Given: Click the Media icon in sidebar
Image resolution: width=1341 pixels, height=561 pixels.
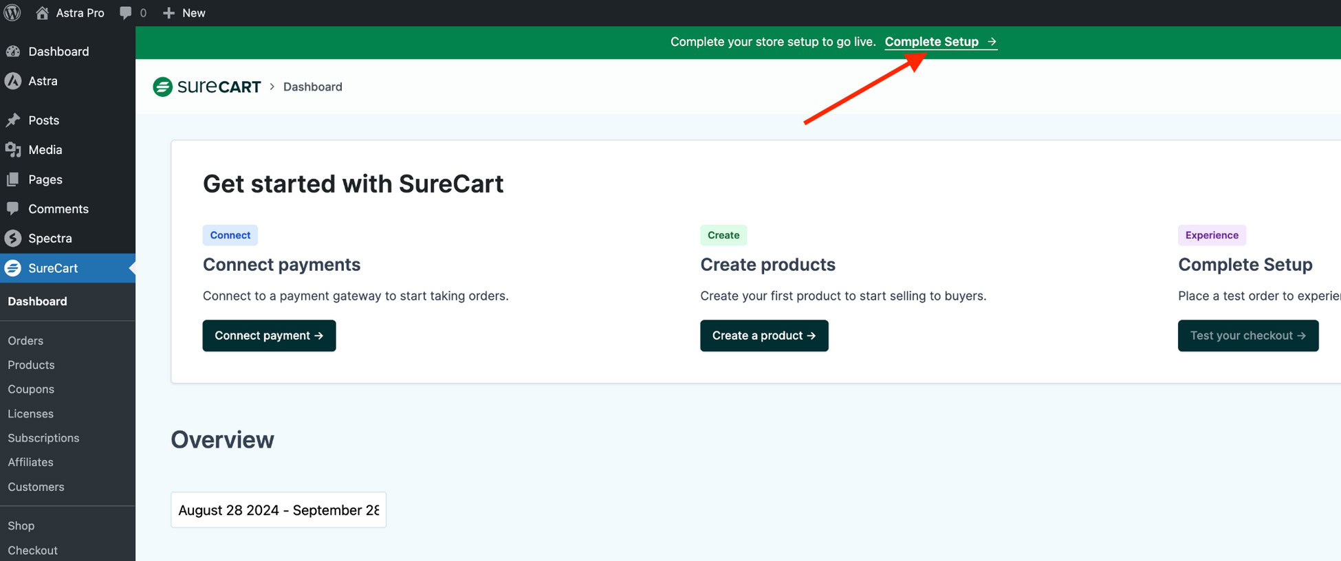Looking at the screenshot, I should tap(13, 150).
